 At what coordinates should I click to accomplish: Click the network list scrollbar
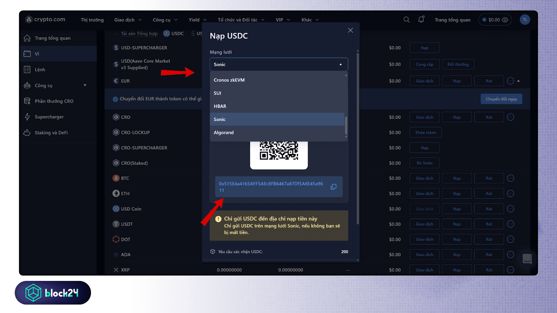point(346,125)
